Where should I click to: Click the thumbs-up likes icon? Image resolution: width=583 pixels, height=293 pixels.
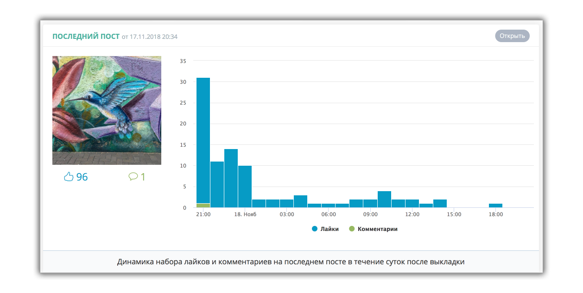coord(69,176)
